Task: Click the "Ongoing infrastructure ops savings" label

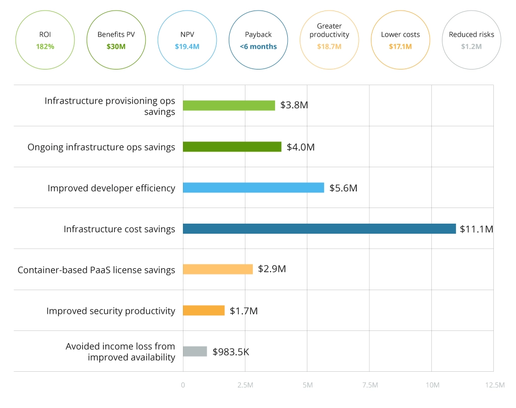Action: point(101,147)
